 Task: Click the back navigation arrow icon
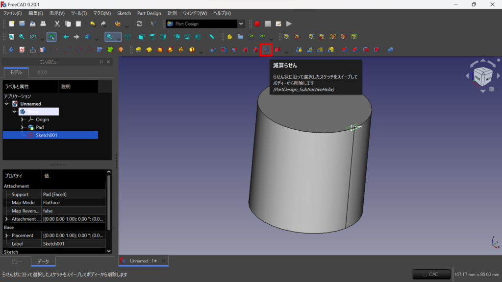coord(66,37)
